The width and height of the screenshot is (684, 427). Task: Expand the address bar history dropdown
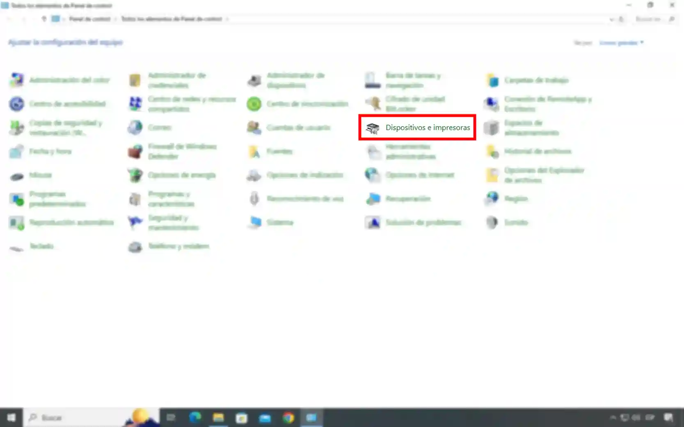click(611, 19)
